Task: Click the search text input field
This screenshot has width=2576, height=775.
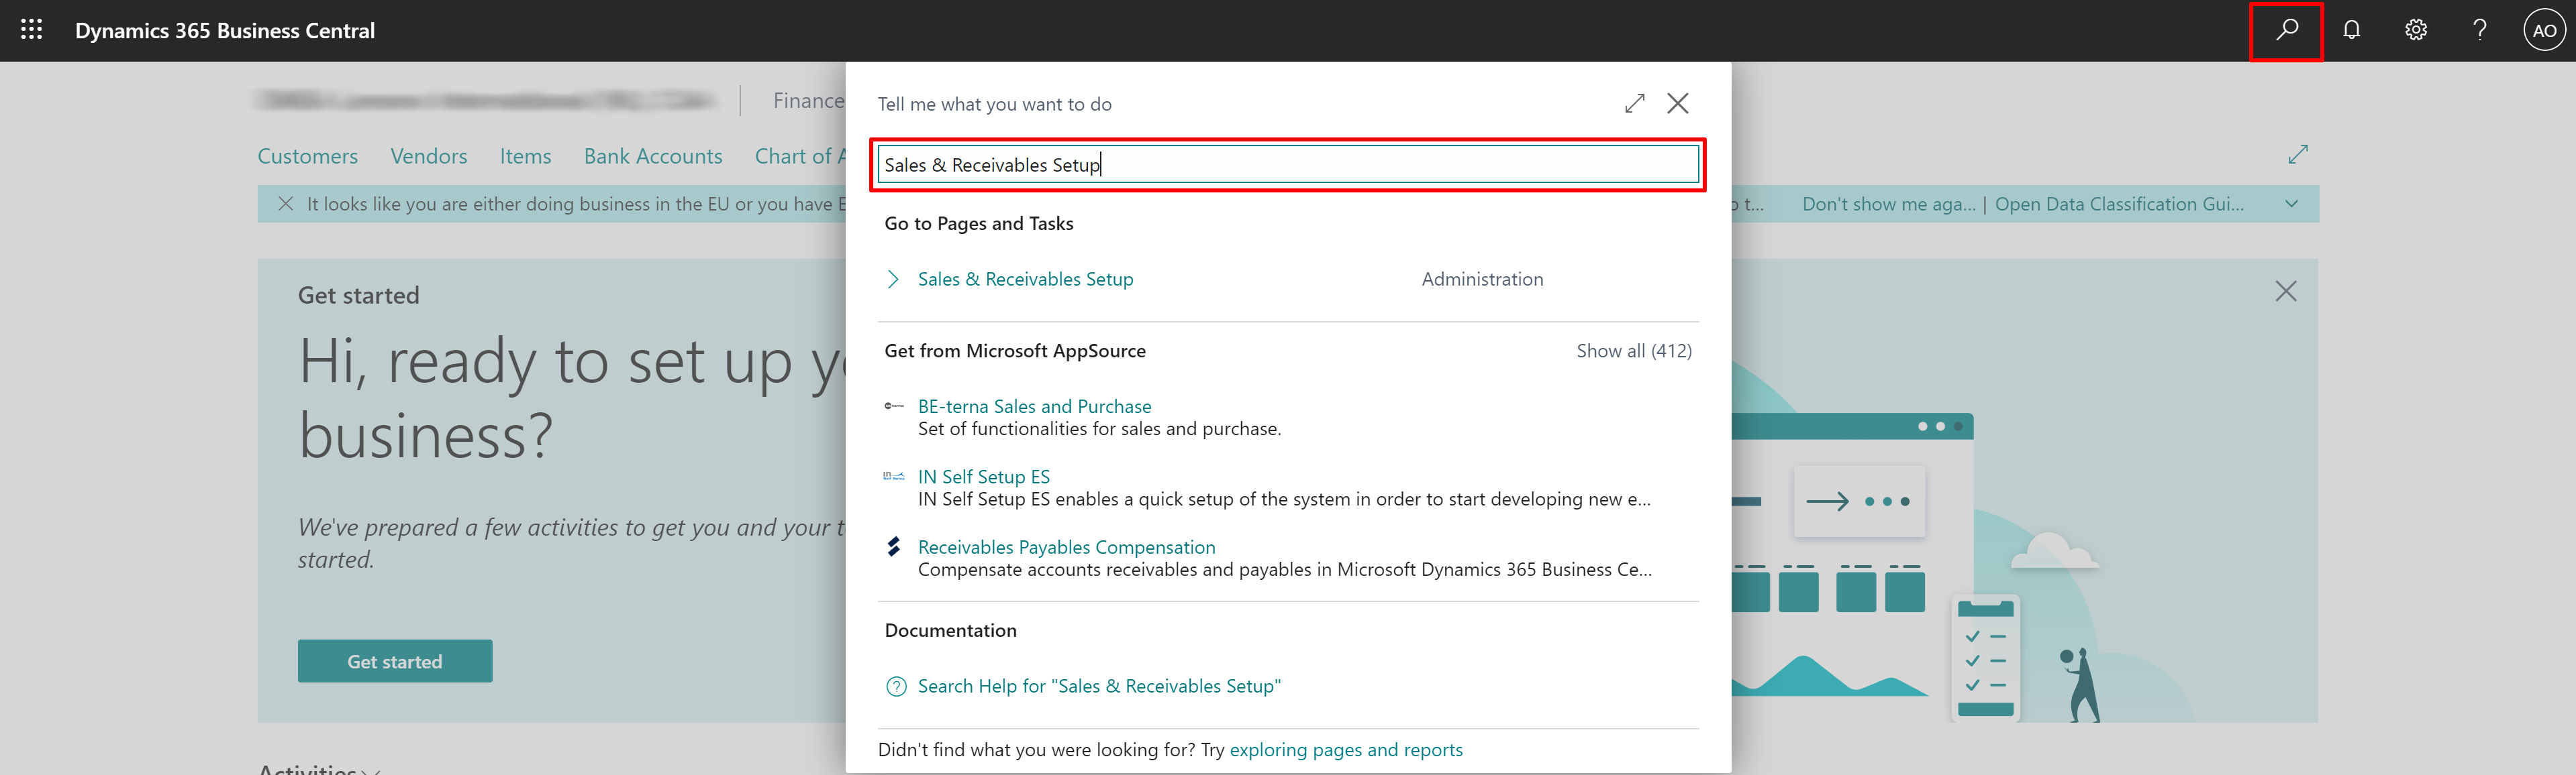Action: [1288, 165]
